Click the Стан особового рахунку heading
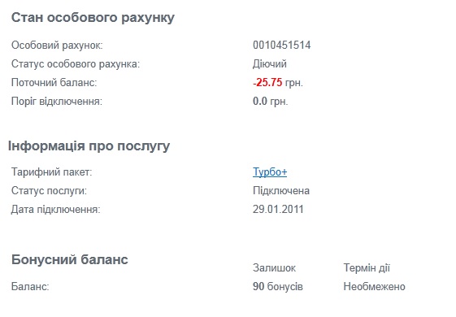456x317 pixels. (93, 18)
